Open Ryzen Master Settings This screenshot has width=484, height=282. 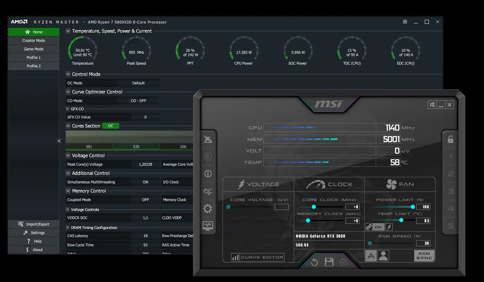click(x=34, y=233)
